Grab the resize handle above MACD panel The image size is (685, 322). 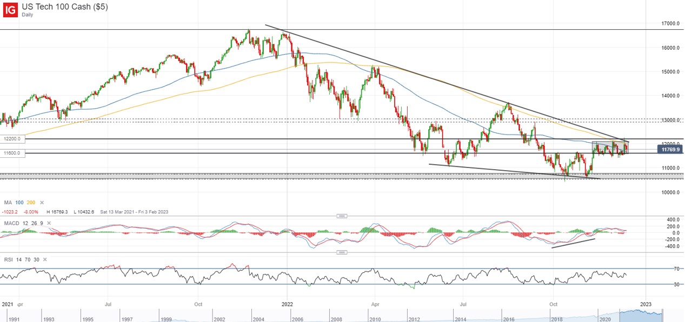[342, 216]
